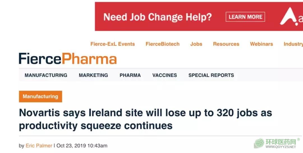This screenshot has width=303, height=153.
Task: Select the MANUFACTURING menu item
Action: [46, 75]
